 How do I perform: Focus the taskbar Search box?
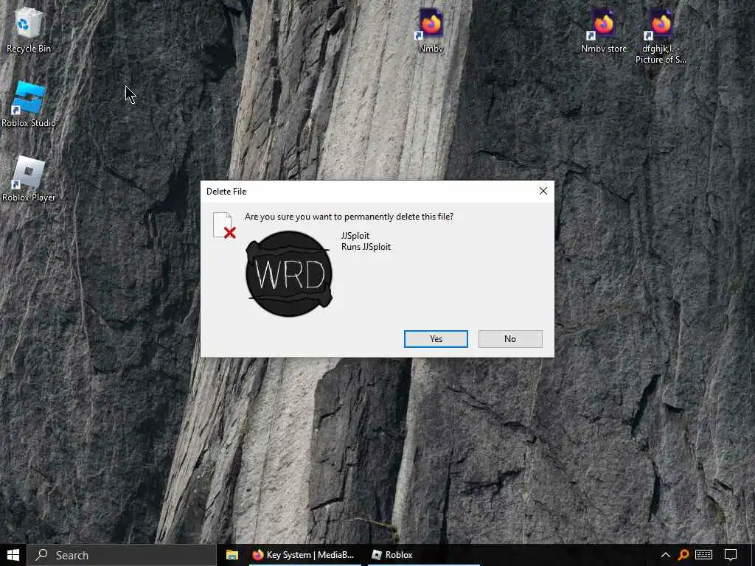122,555
